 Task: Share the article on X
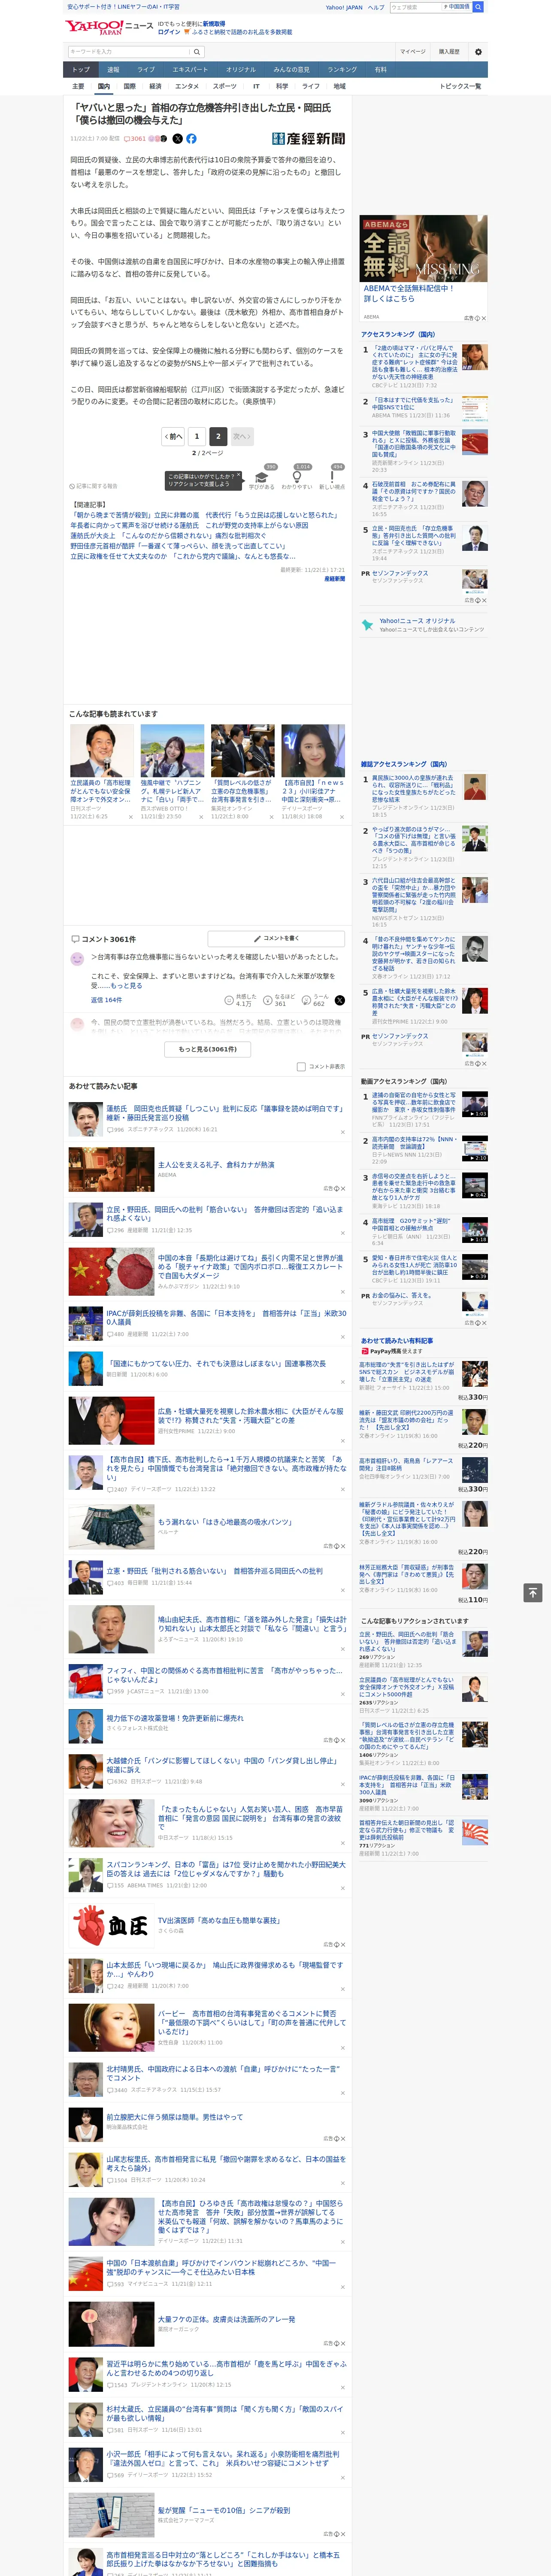(178, 139)
